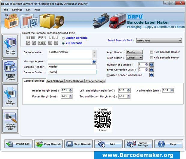
Task: Open the Settings menu
Action: [17, 10]
